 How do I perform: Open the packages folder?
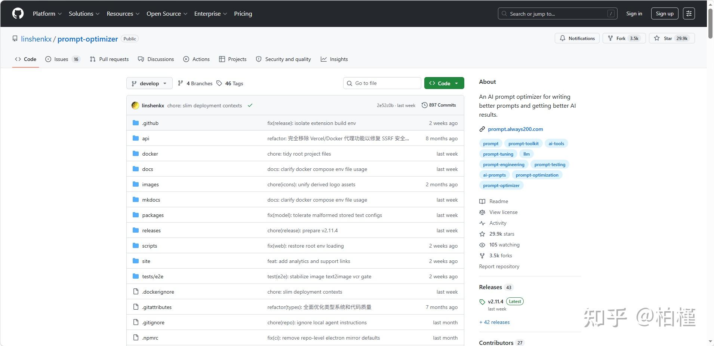tap(153, 215)
